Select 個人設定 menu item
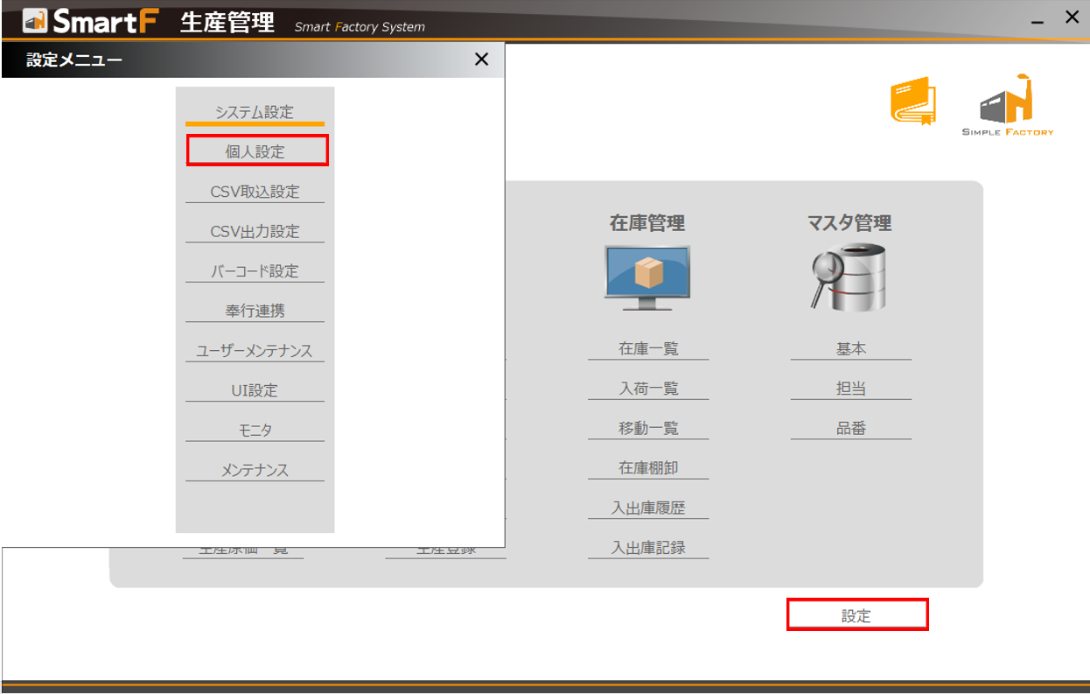This screenshot has width=1090, height=694. [x=256, y=151]
